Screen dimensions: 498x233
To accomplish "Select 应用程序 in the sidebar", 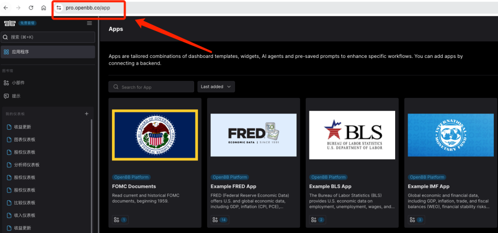I will (x=48, y=52).
